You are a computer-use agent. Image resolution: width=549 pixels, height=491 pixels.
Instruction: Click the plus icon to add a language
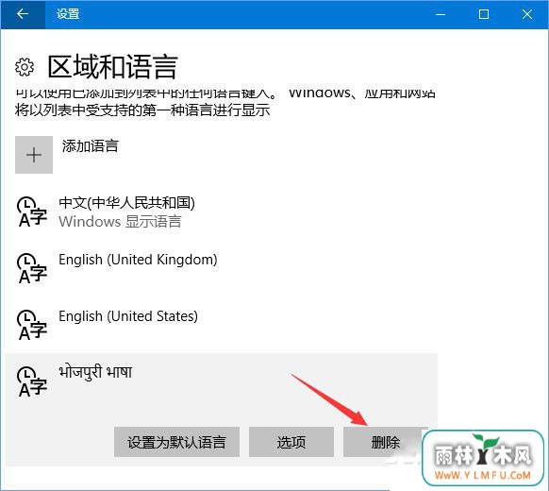34,155
